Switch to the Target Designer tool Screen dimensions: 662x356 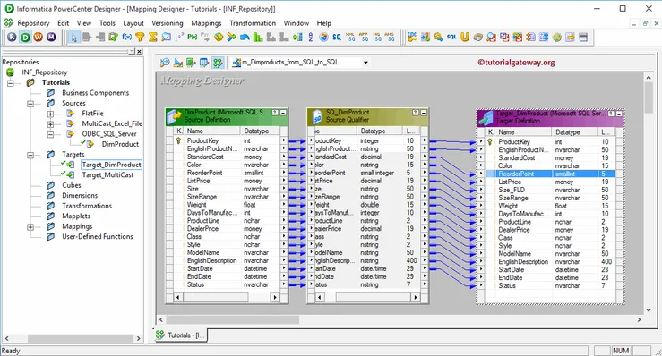pyautogui.click(x=178, y=63)
